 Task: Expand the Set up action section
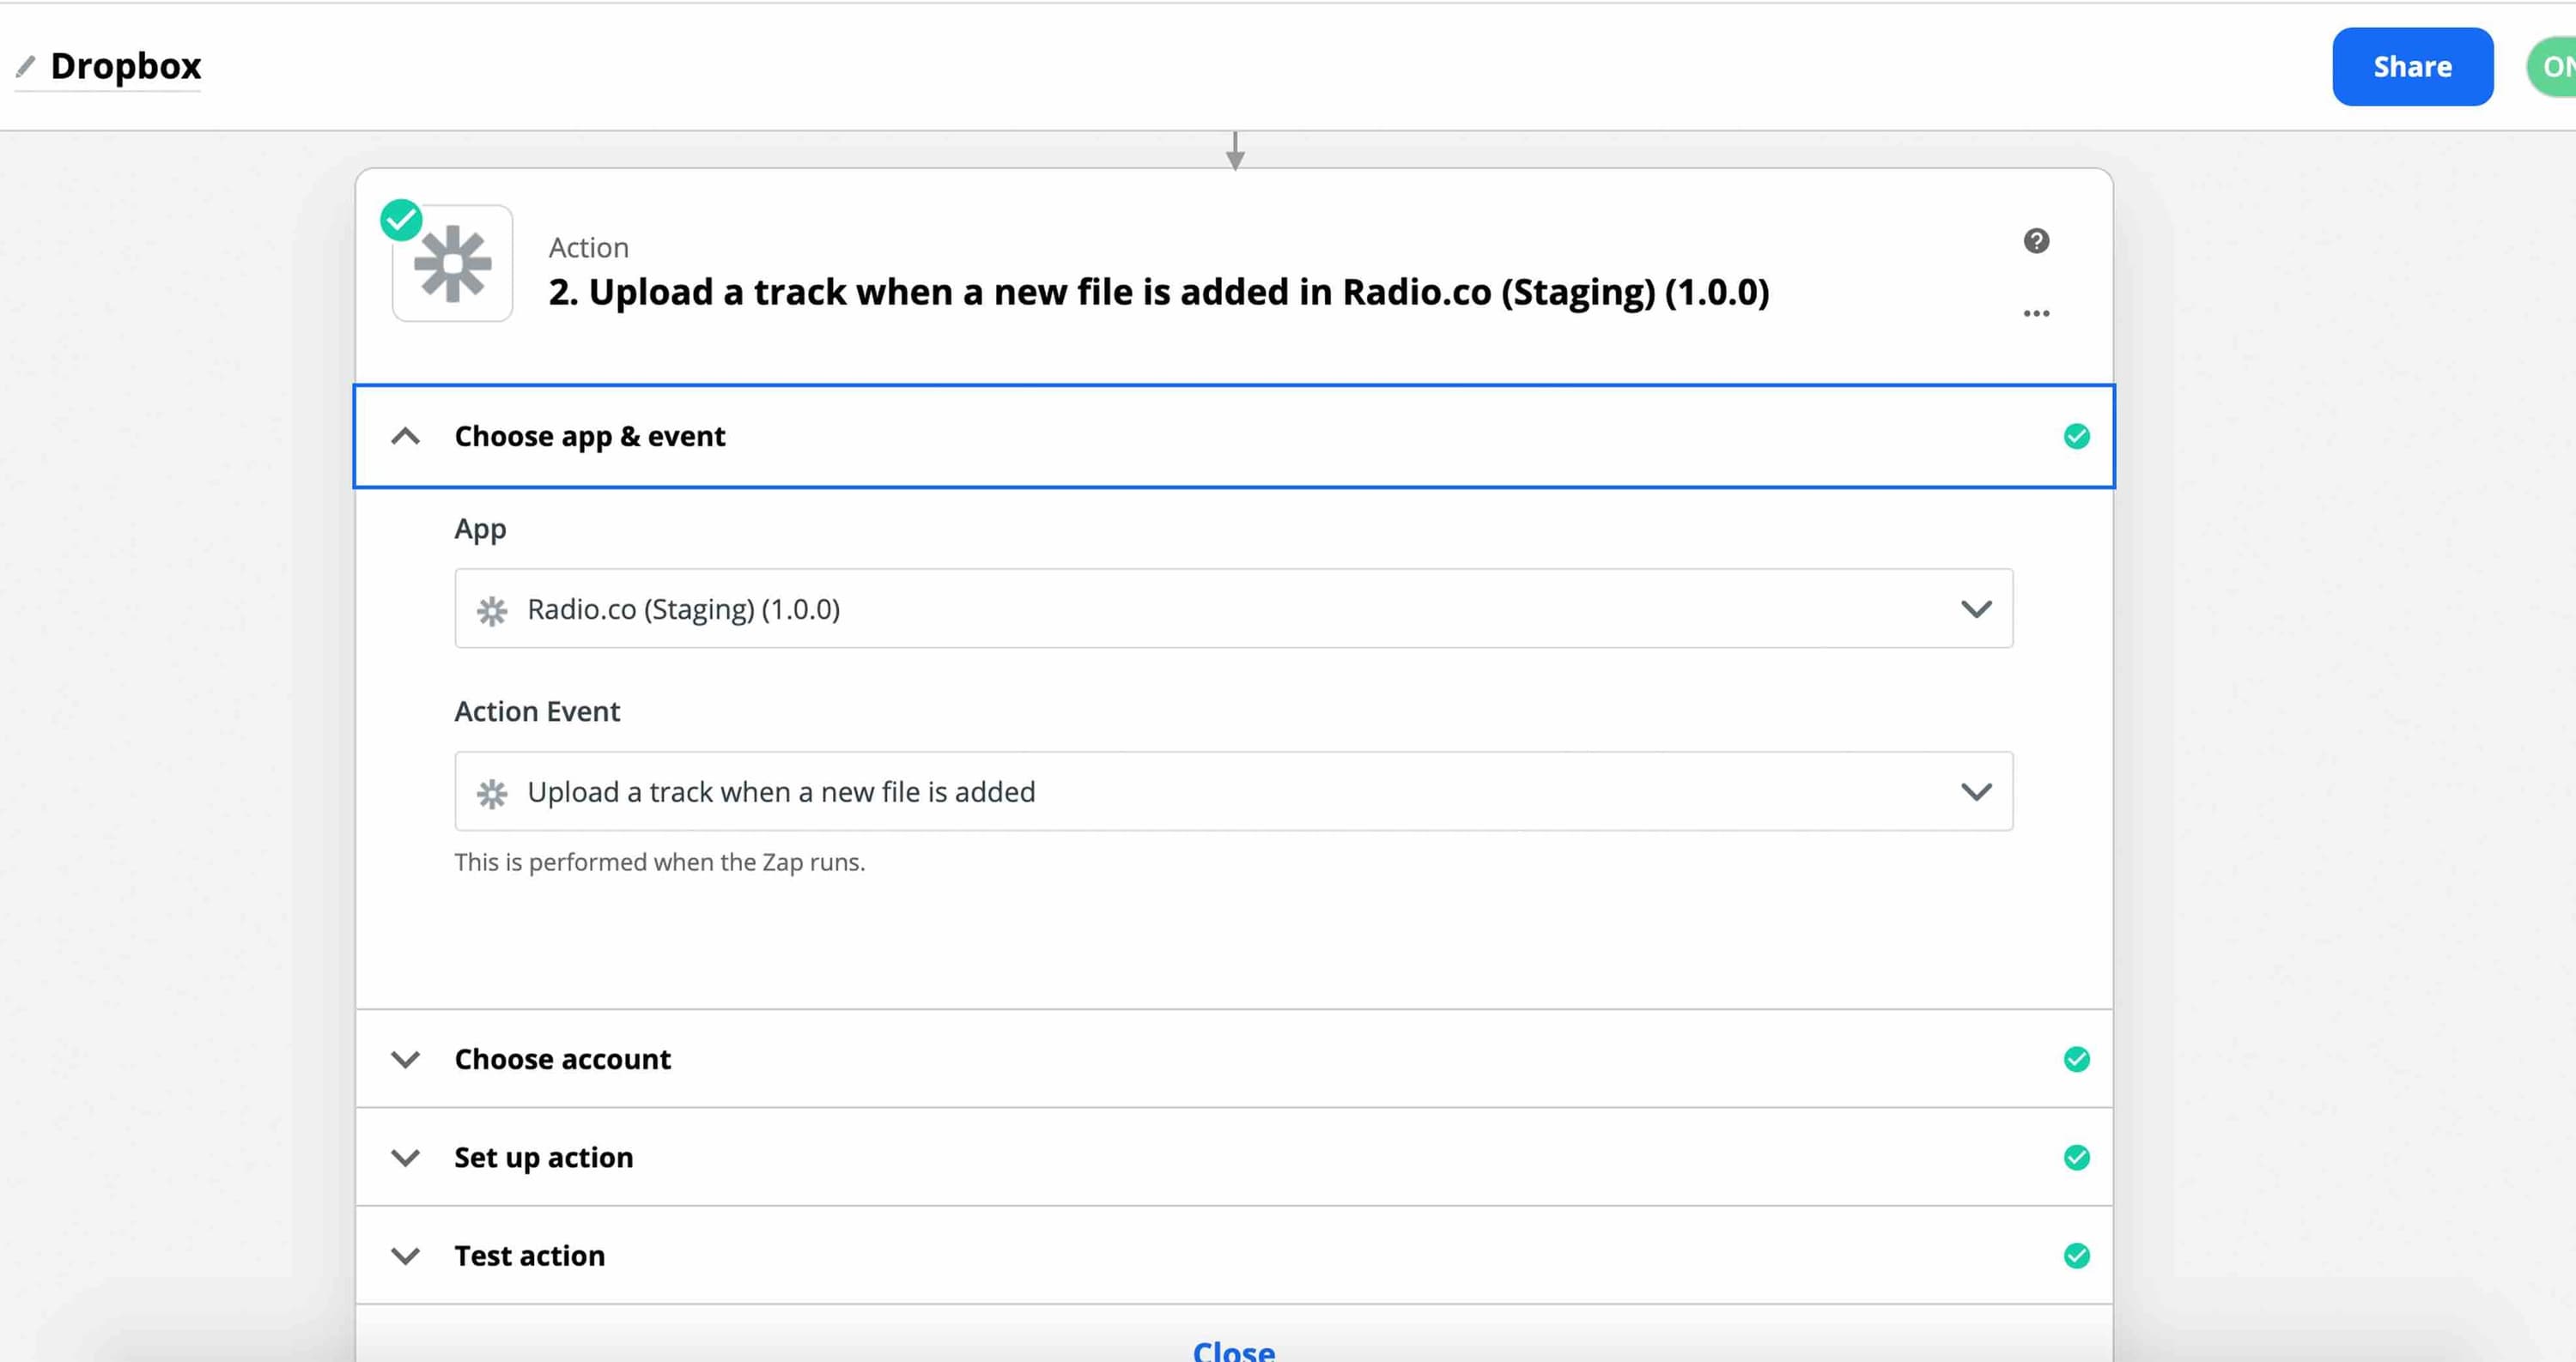coord(1234,1157)
